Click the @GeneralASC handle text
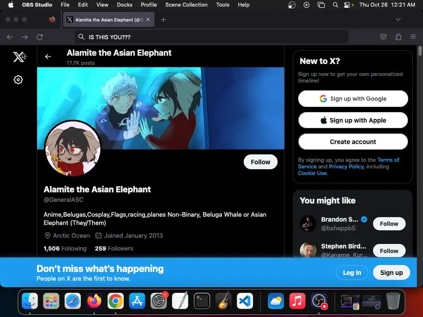The height and width of the screenshot is (317, 423). point(63,200)
